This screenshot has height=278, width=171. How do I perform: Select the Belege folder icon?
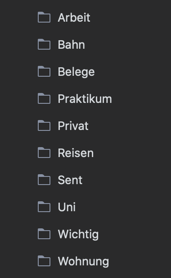click(44, 71)
